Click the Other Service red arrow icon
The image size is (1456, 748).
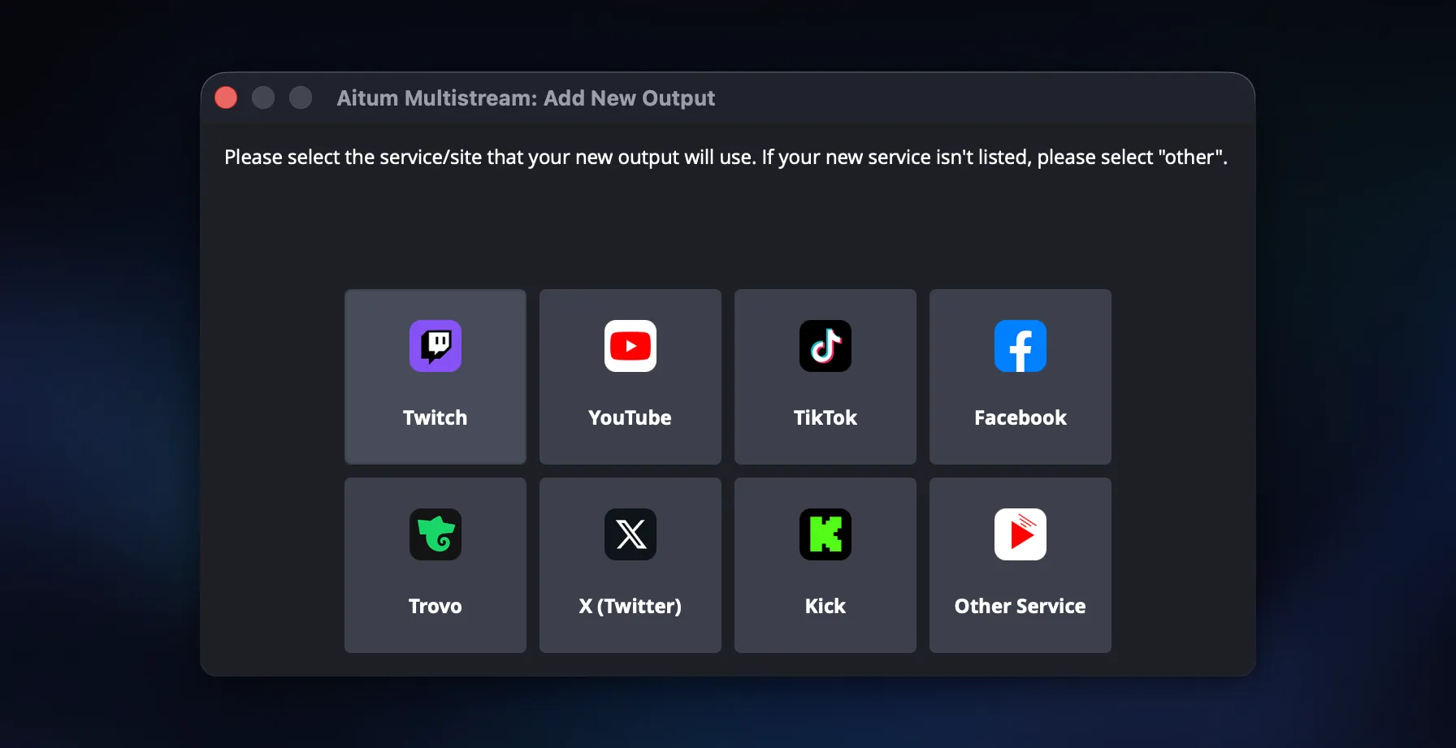pyautogui.click(x=1020, y=534)
